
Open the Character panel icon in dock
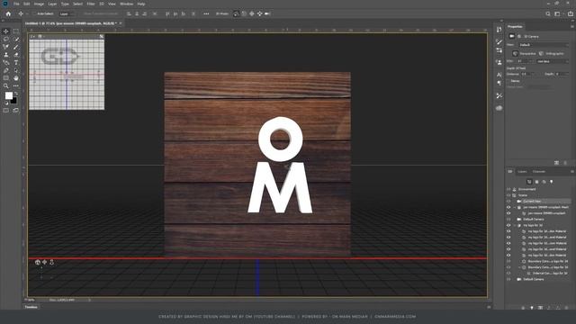tap(499, 75)
